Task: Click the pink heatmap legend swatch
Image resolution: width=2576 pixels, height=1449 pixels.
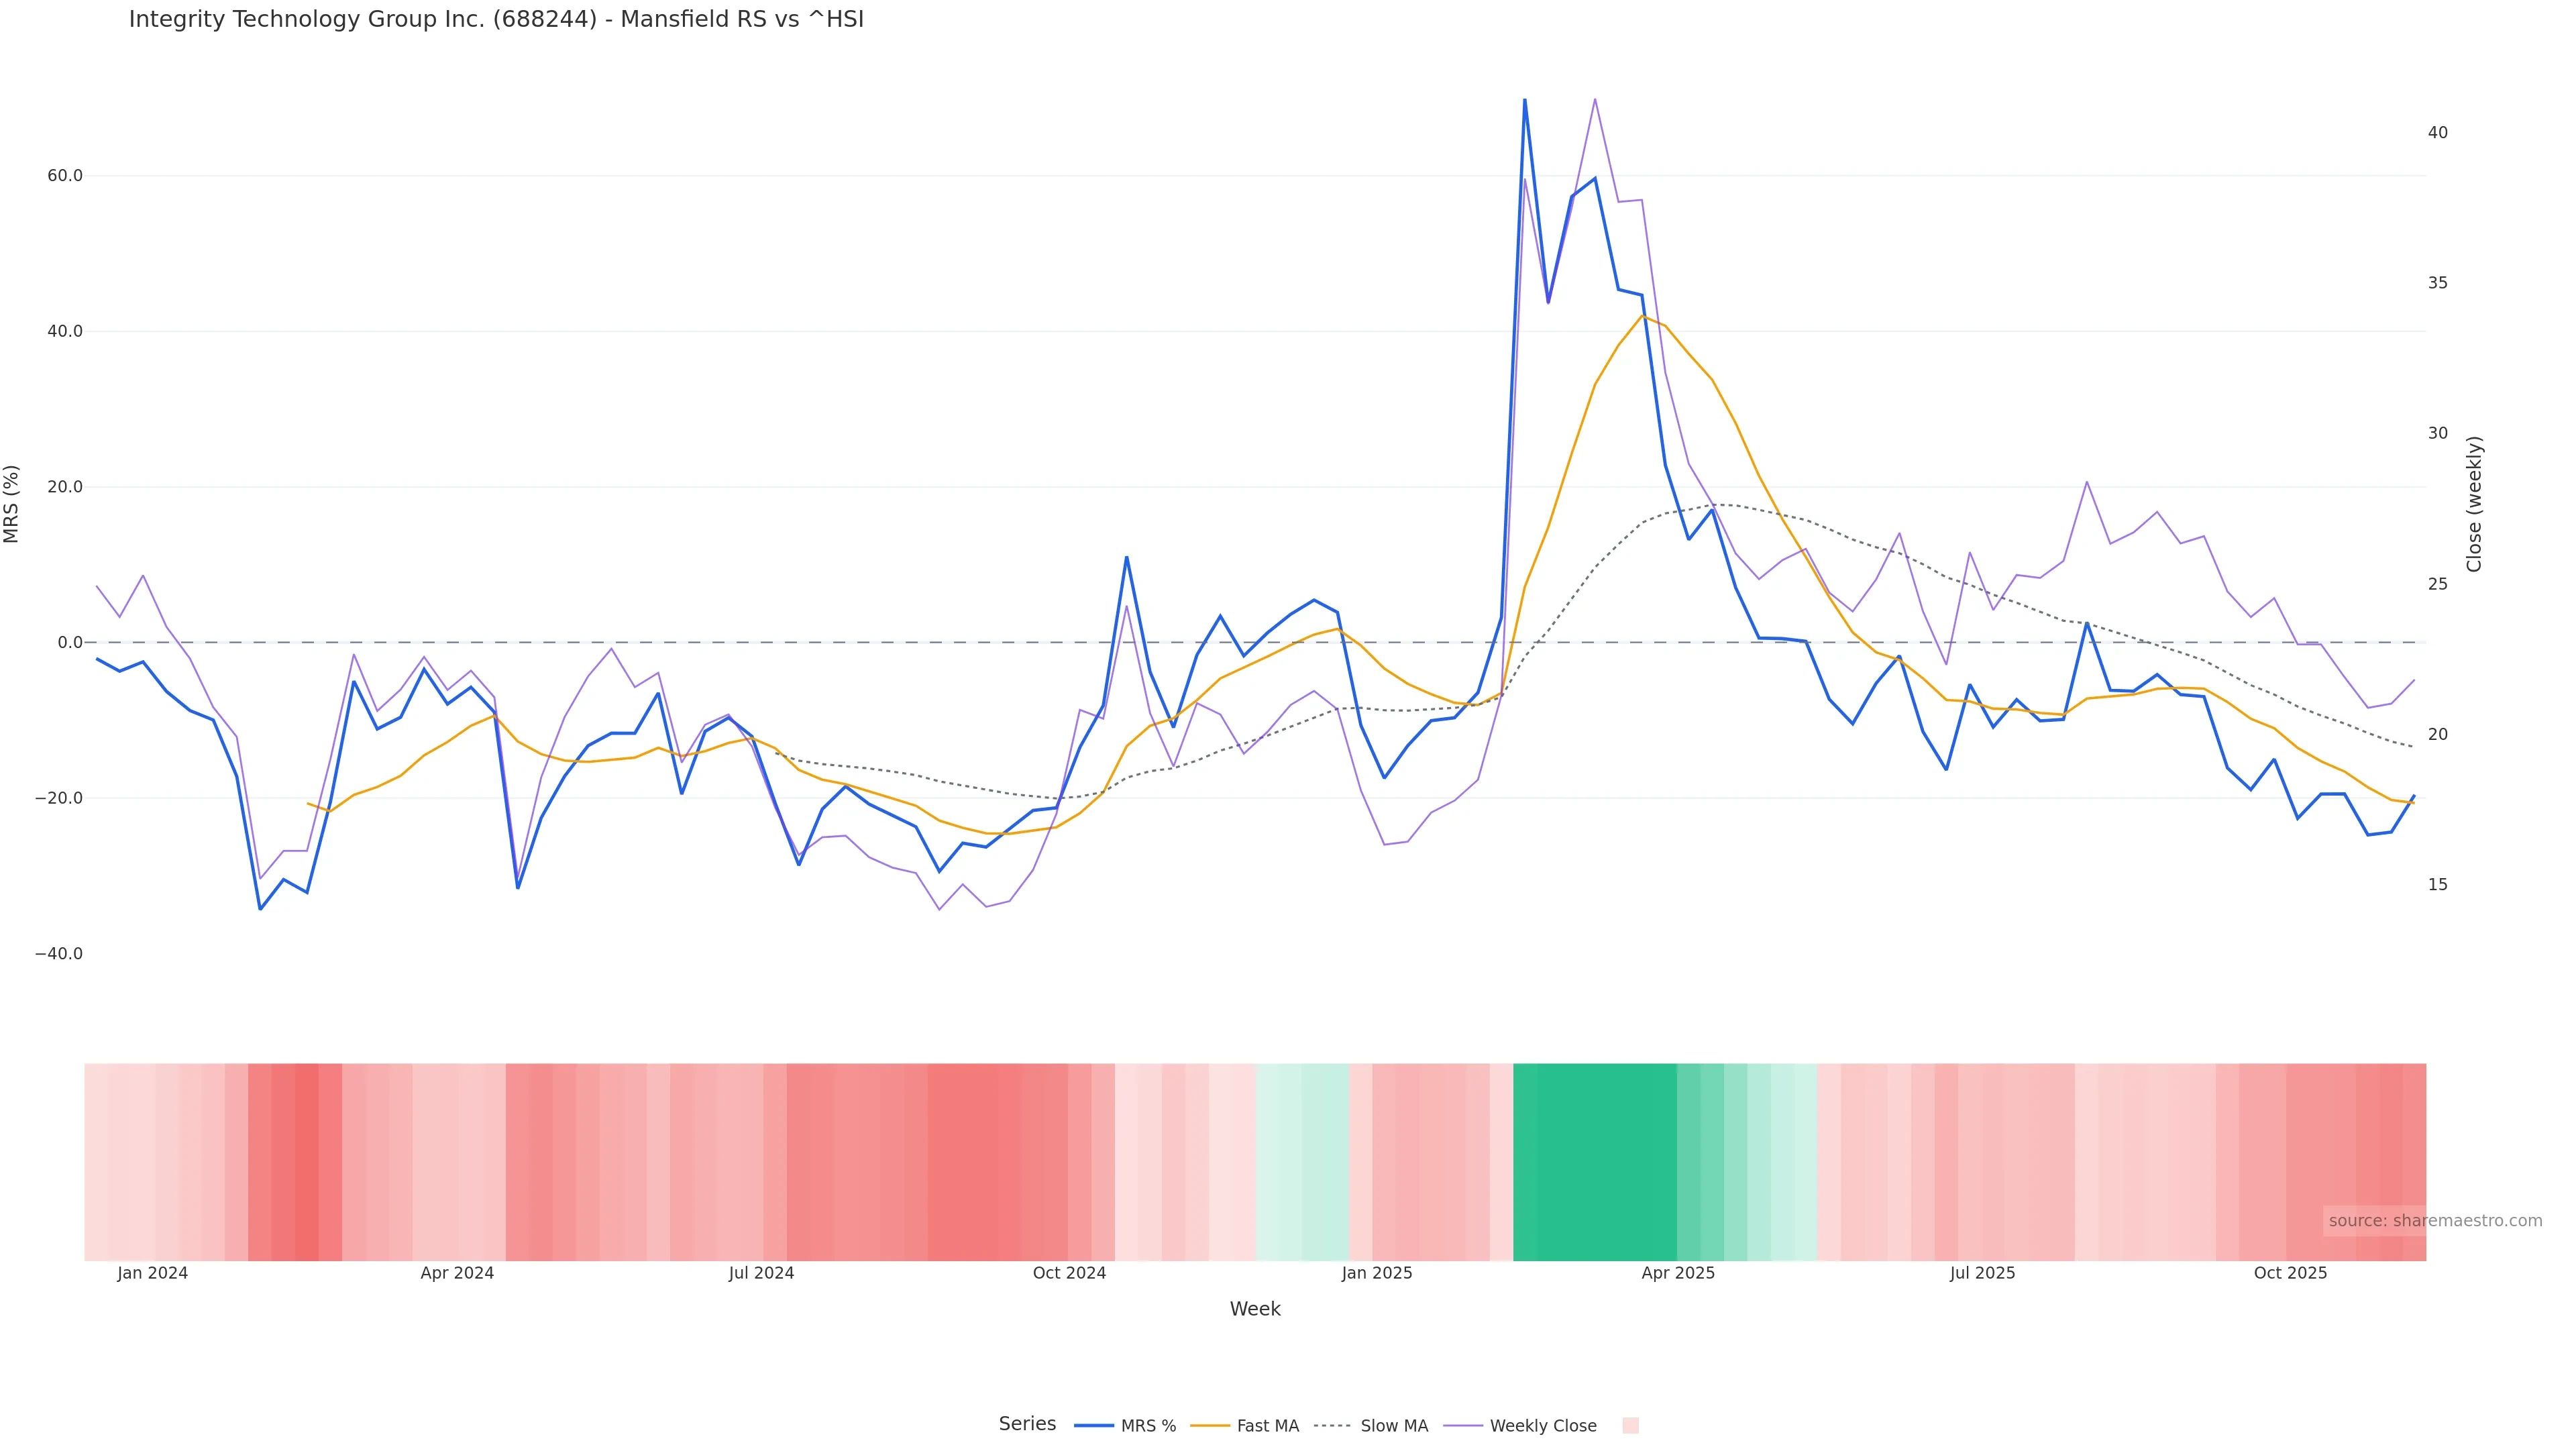Action: point(1630,1426)
